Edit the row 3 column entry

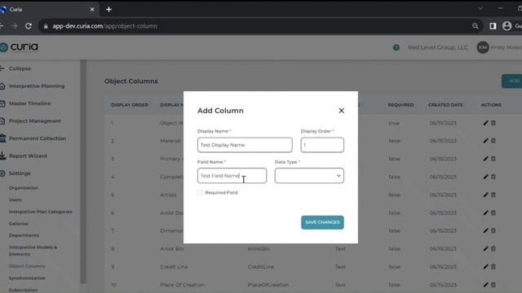coord(486,159)
